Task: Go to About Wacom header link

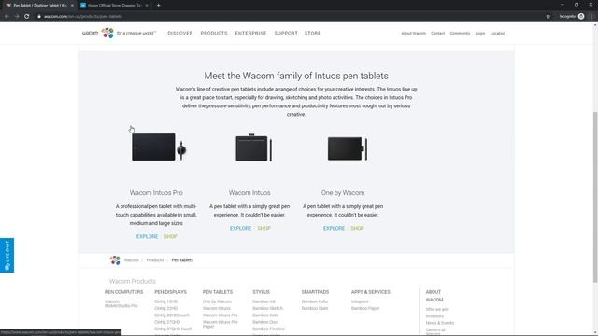Action: [x=413, y=34]
